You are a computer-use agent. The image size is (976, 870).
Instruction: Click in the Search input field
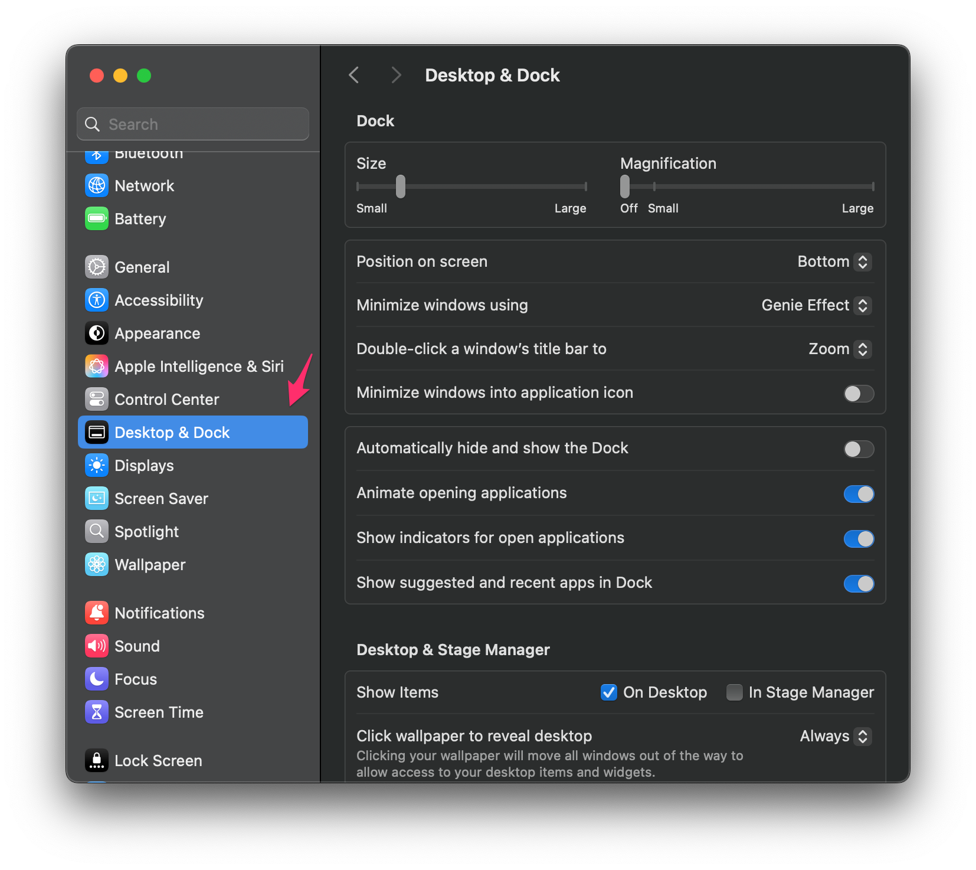pyautogui.click(x=193, y=124)
